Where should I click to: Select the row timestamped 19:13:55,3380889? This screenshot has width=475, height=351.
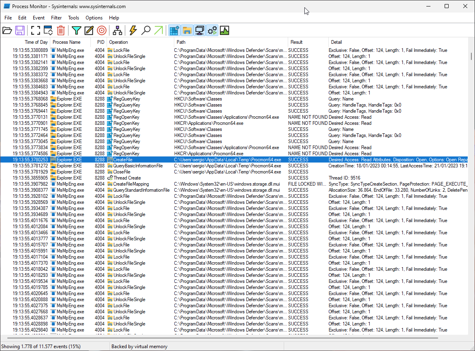(234, 50)
